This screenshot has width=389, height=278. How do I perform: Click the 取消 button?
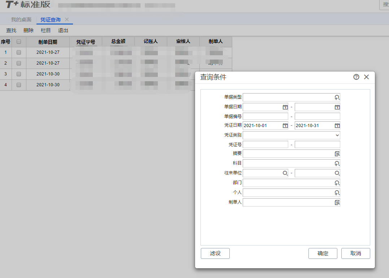tap(356, 253)
